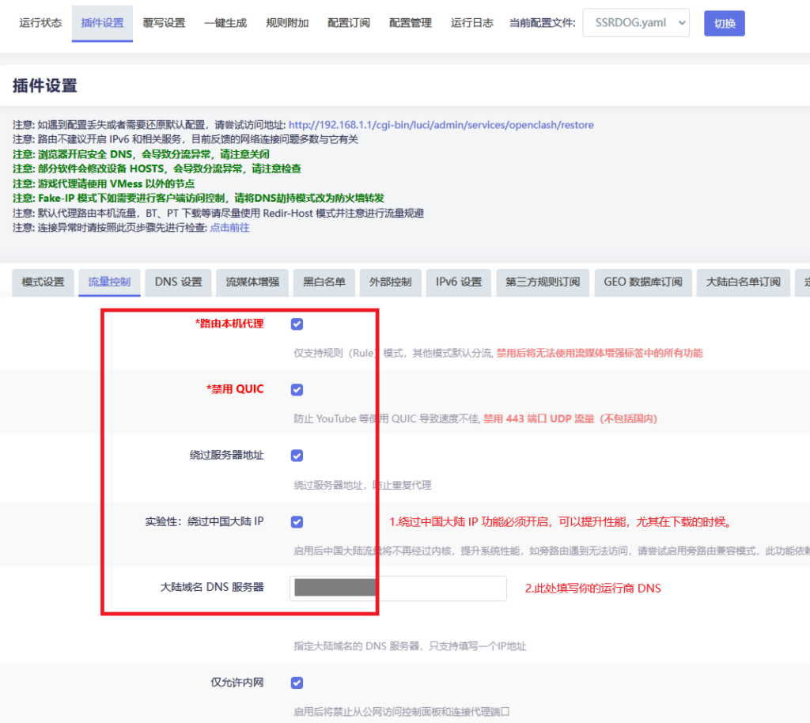Image resolution: width=810 pixels, height=723 pixels.
Task: Open the SSRDOG.yaml config file dropdown
Action: tap(636, 23)
